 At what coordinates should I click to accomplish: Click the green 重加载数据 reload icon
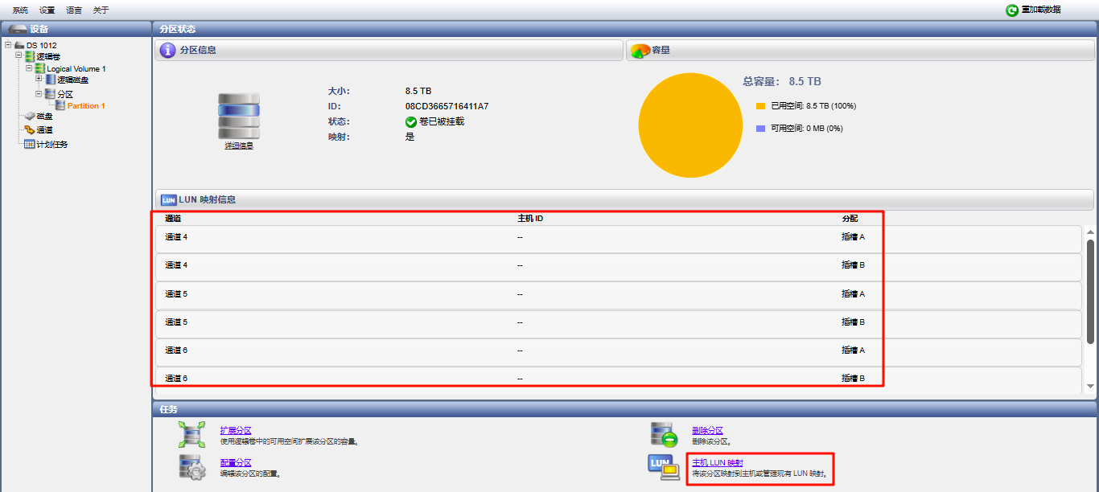[x=1012, y=10]
